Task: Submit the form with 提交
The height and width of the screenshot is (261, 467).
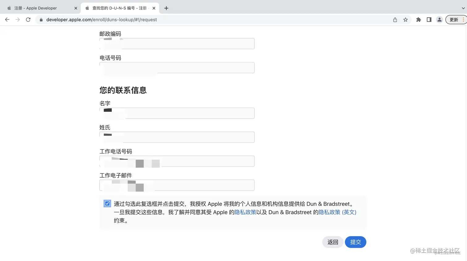Action: [x=356, y=242]
